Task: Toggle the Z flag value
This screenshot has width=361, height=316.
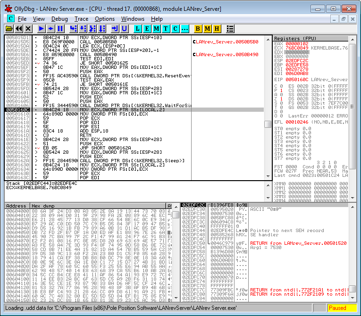Action: click(281, 99)
